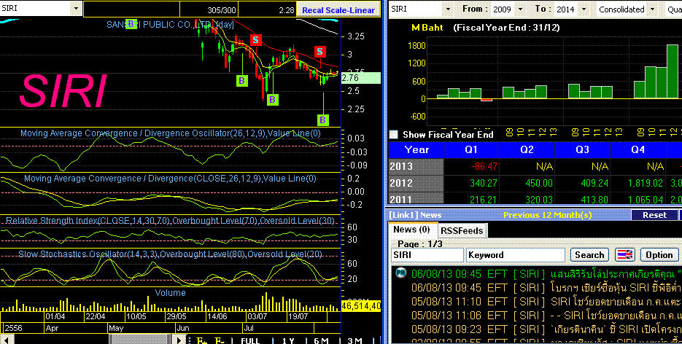Click the news Search button
Screen dimensions: 682x344
(x=589, y=255)
